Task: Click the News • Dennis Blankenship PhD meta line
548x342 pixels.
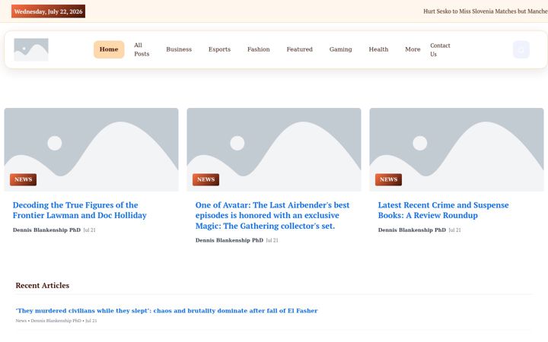Action: 56,321
